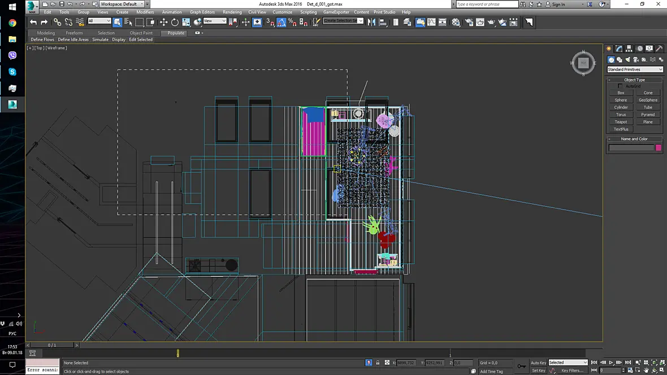The image size is (667, 375).
Task: Activate the Select Object tool
Action: [118, 22]
